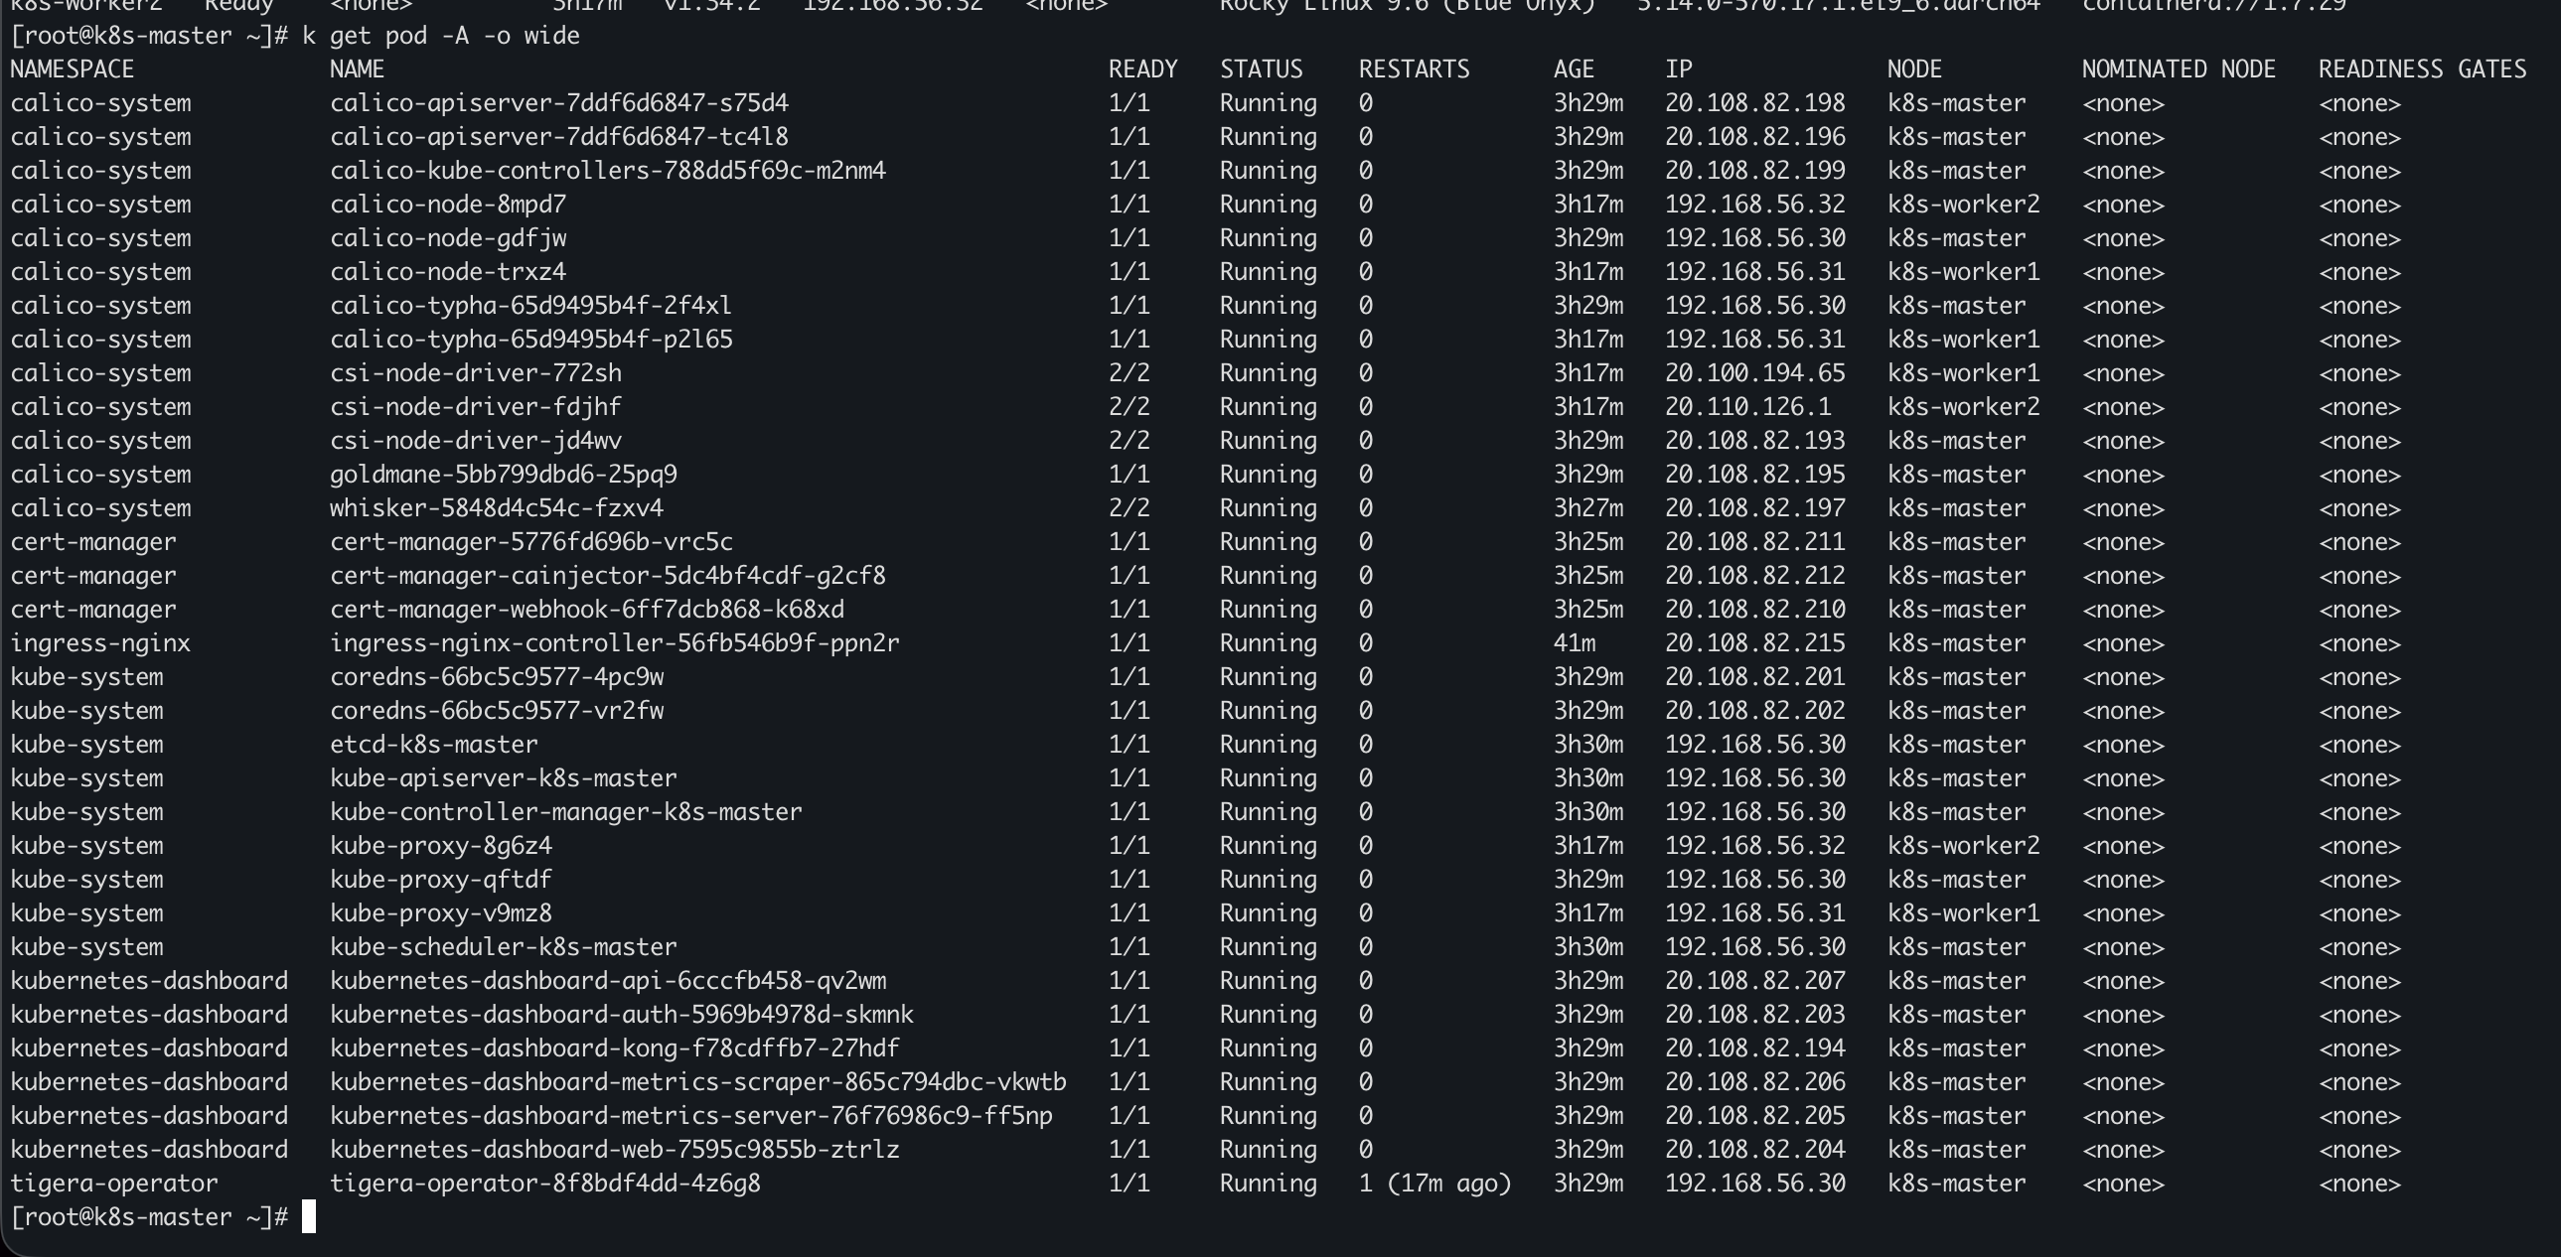The image size is (2561, 1257).
Task: Click pod name whisker-5848d4c54c-fzxv4
Action: (496, 508)
